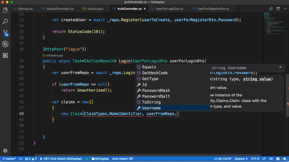Open the Debug view in activity bar
Viewport: 289px width, 162px height.
[x=5, y=44]
